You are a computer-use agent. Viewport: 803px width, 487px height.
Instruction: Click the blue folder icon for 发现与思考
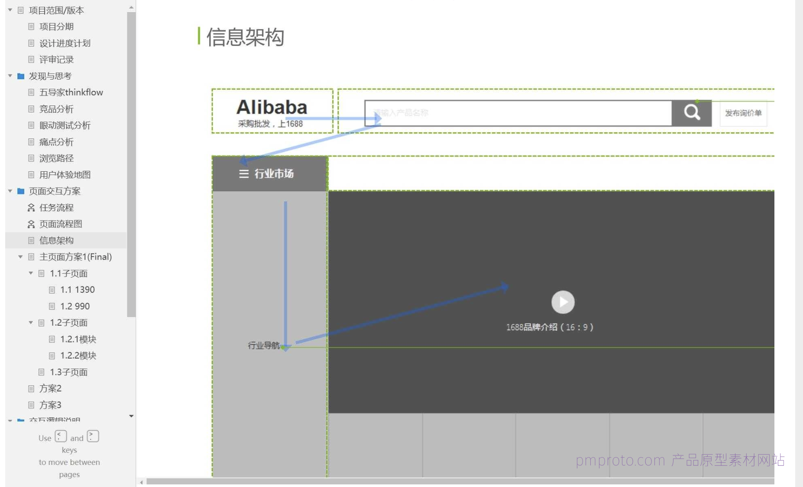(x=21, y=76)
